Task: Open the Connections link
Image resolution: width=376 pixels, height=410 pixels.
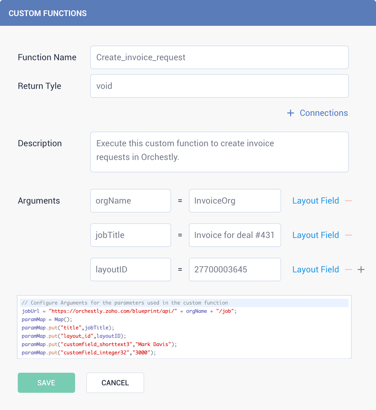Action: (324, 113)
